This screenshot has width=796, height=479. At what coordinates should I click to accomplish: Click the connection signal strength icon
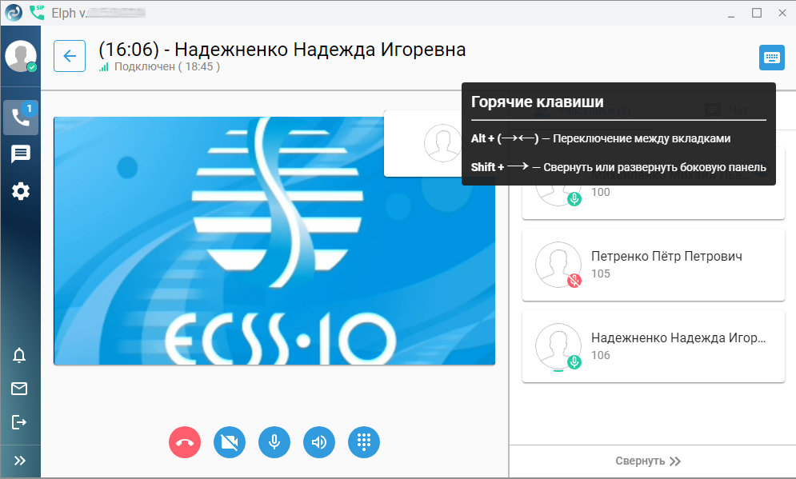tap(103, 67)
